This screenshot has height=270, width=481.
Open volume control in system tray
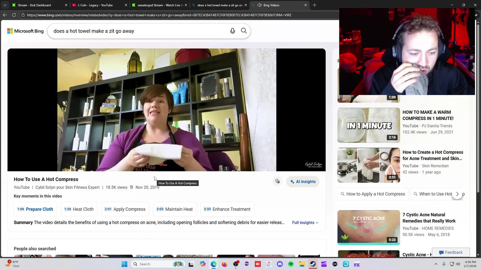click(458, 264)
